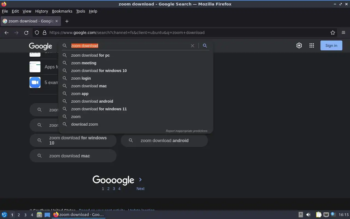Clear the search box with the X icon

point(192,46)
